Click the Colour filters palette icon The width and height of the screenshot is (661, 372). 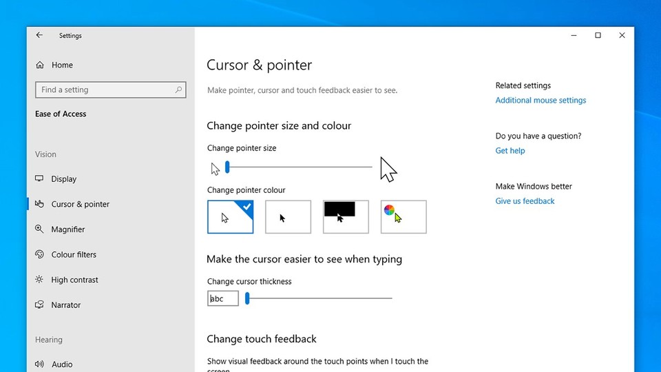pos(39,254)
